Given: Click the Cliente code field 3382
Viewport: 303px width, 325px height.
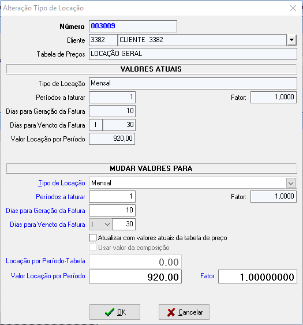Looking at the screenshot, I should (103, 40).
